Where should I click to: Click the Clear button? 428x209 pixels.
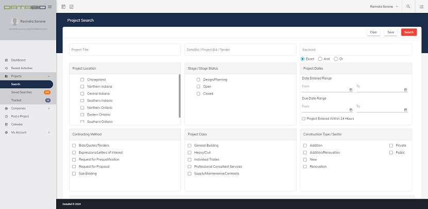coord(373,32)
